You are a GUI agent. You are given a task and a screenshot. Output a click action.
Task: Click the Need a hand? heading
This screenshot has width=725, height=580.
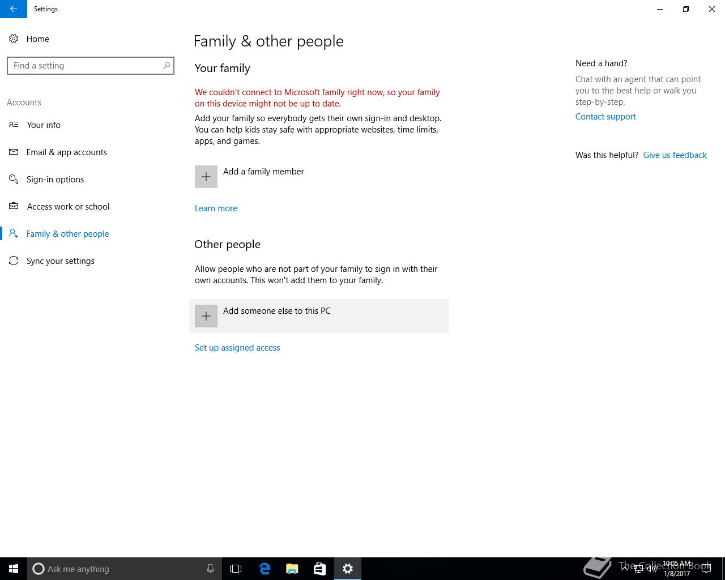pos(601,63)
